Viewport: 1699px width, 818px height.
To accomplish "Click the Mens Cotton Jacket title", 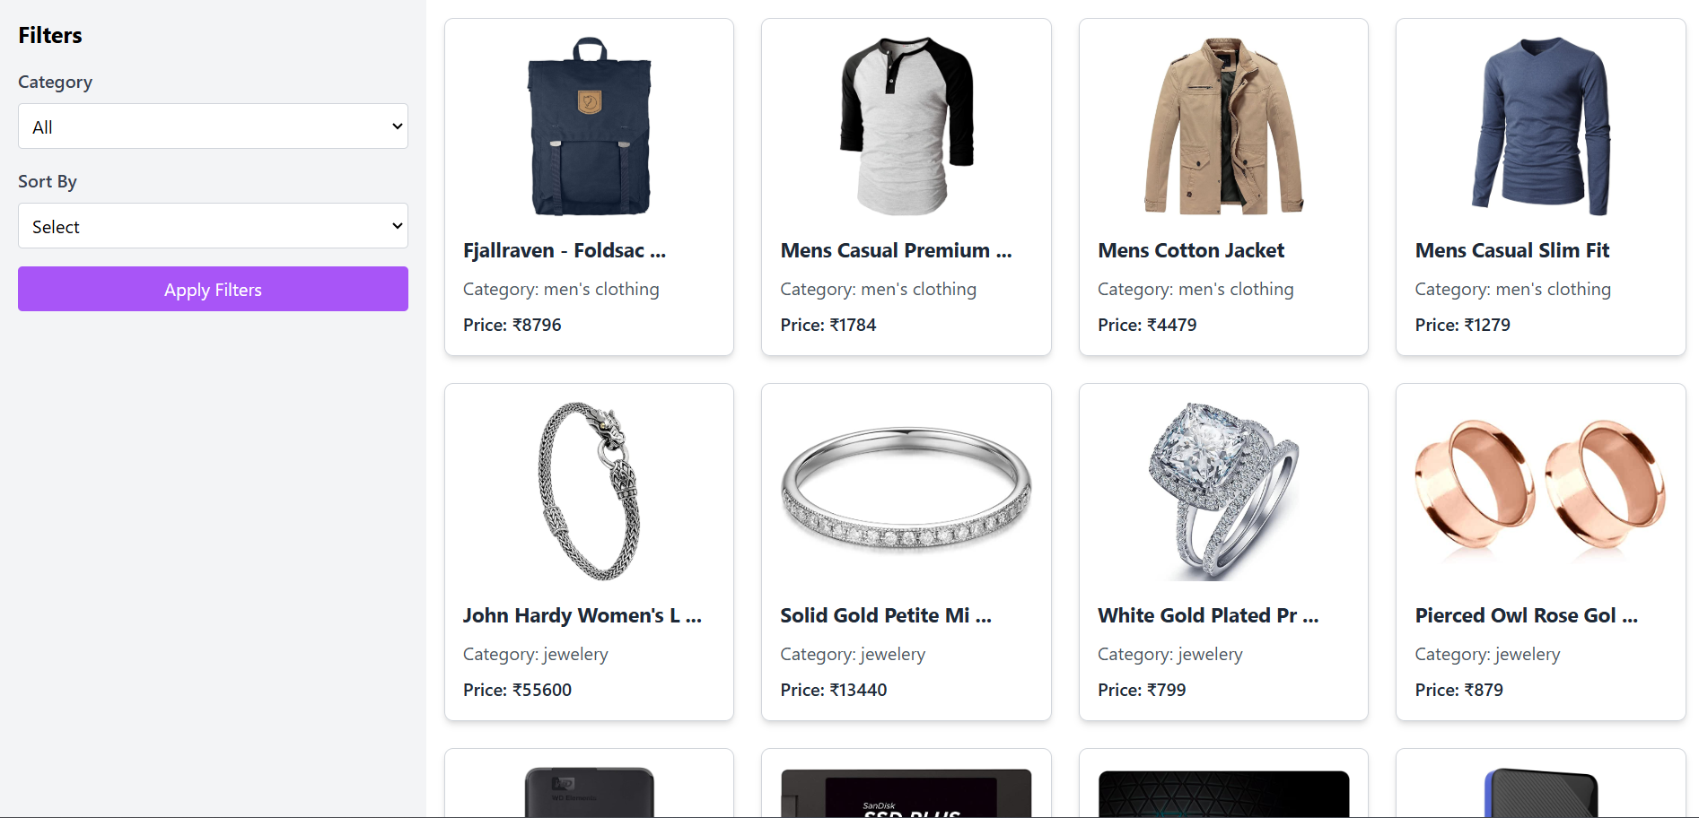I will pos(1191,250).
